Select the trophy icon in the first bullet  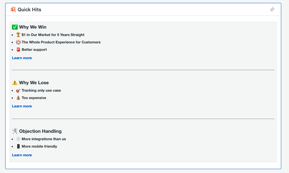click(x=18, y=35)
